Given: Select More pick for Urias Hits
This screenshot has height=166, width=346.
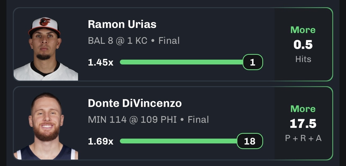Looking at the screenshot, I should click(303, 30).
